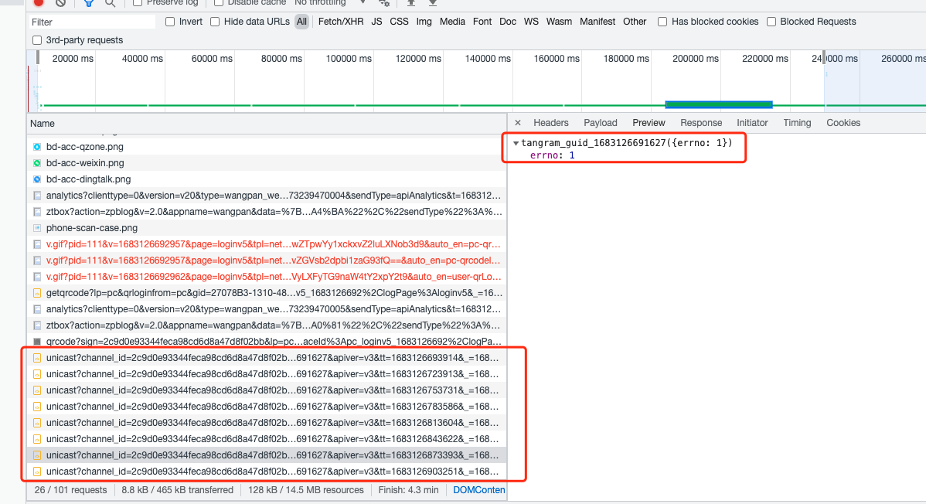Open the Headers tab

click(551, 123)
